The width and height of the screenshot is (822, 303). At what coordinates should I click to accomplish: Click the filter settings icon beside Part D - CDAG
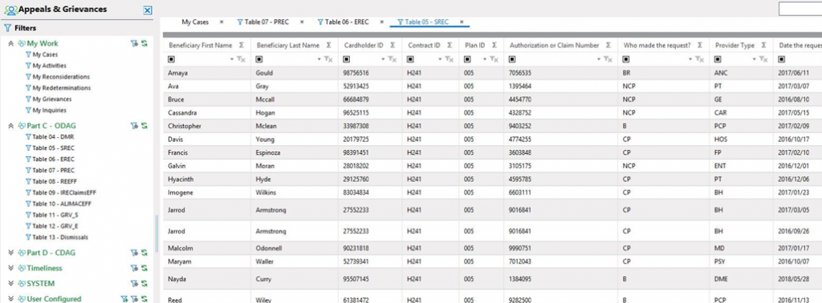click(x=134, y=252)
